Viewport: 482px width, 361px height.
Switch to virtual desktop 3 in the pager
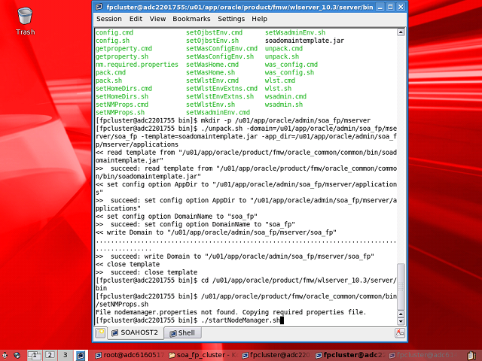[x=66, y=355]
